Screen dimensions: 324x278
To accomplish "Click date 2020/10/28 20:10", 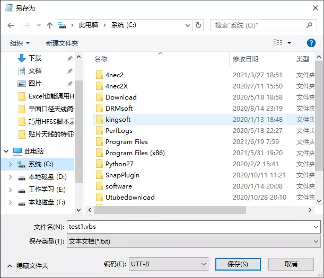I will pyautogui.click(x=259, y=198).
